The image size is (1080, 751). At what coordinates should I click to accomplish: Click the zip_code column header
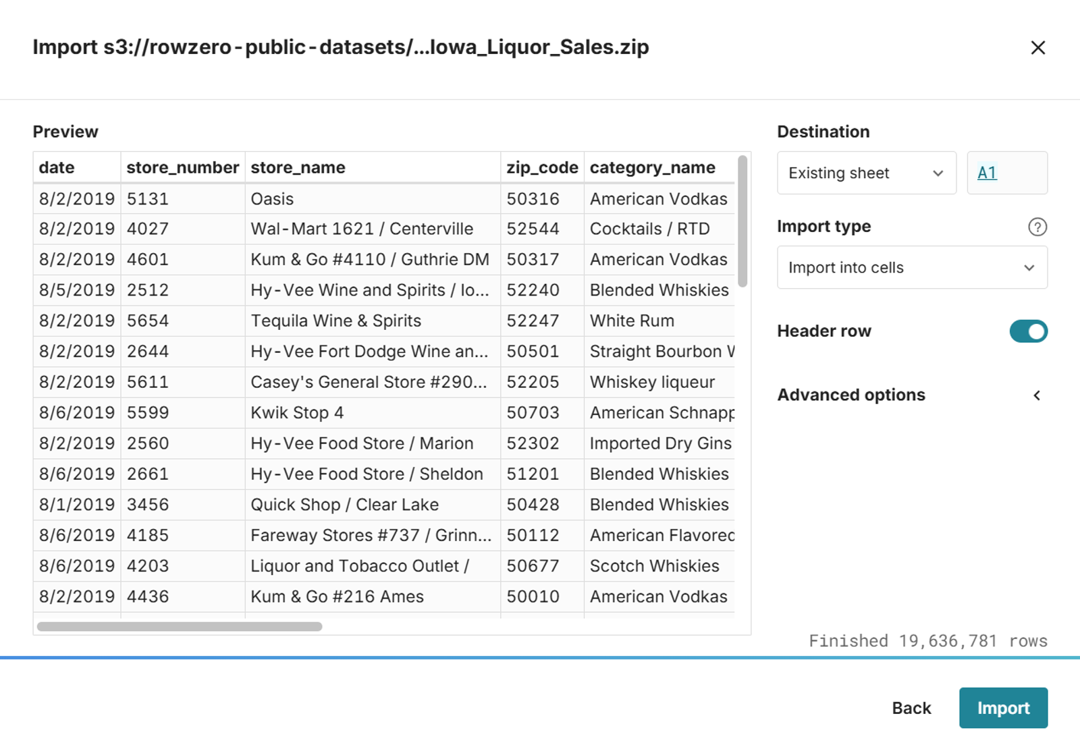542,167
